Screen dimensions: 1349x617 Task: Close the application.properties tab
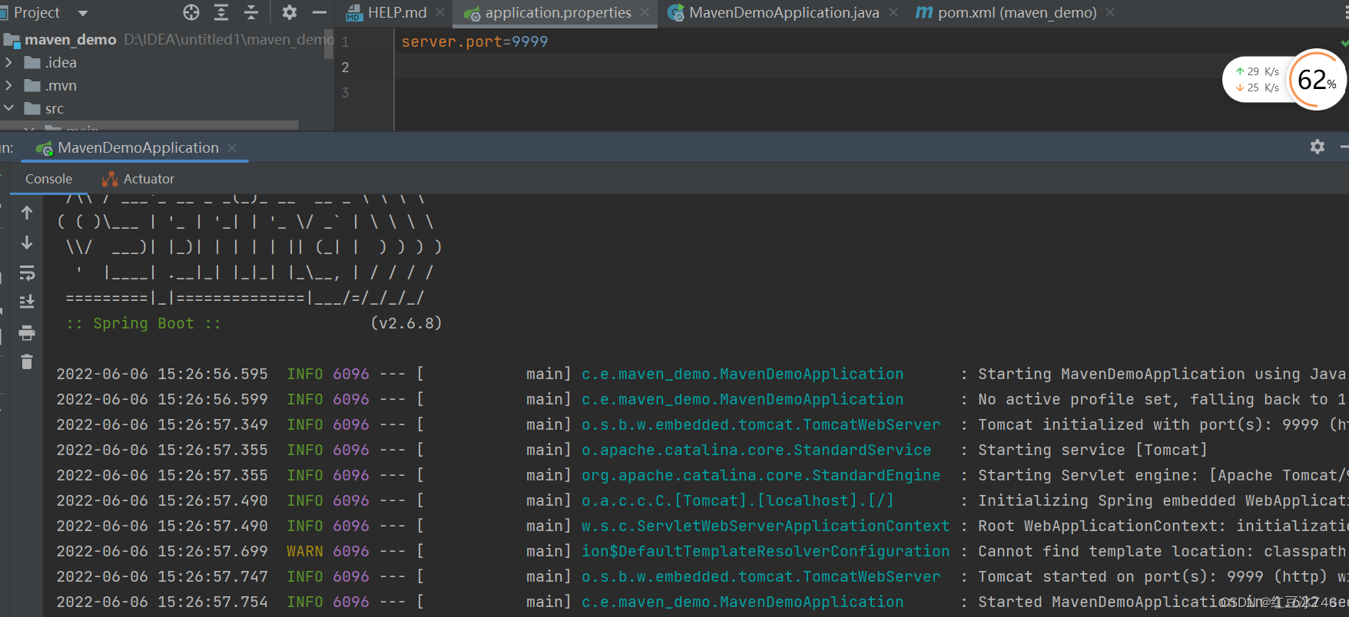[645, 12]
